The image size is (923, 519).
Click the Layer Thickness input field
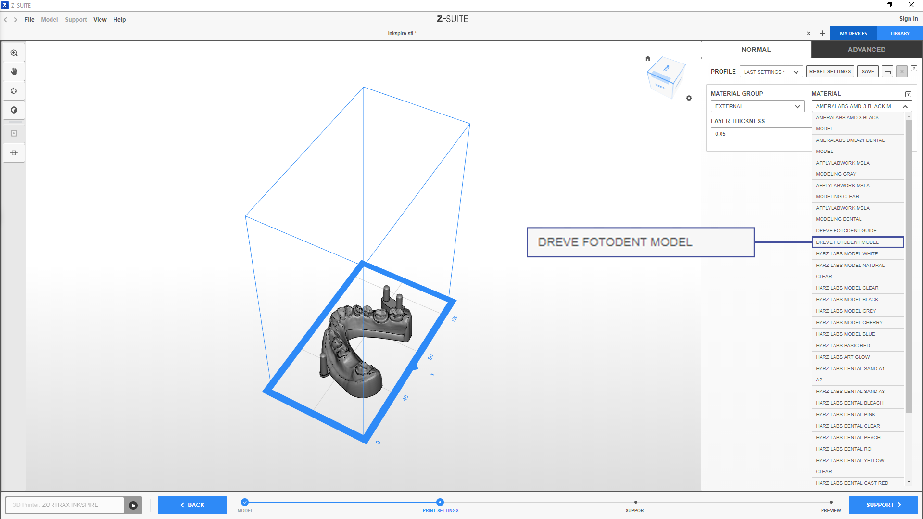(761, 134)
